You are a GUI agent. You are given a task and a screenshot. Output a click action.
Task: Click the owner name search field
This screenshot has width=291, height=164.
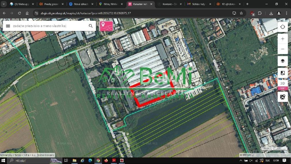[49, 26]
